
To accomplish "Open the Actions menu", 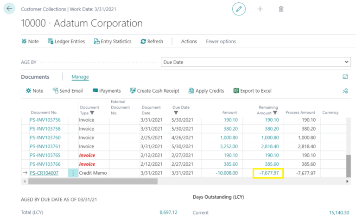I will coord(189,41).
